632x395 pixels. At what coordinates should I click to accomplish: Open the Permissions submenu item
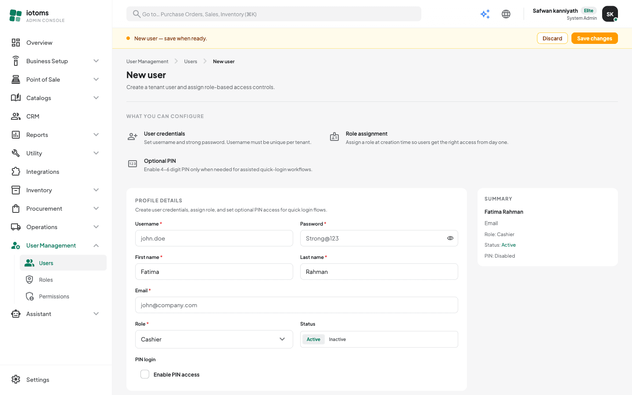tap(63, 296)
